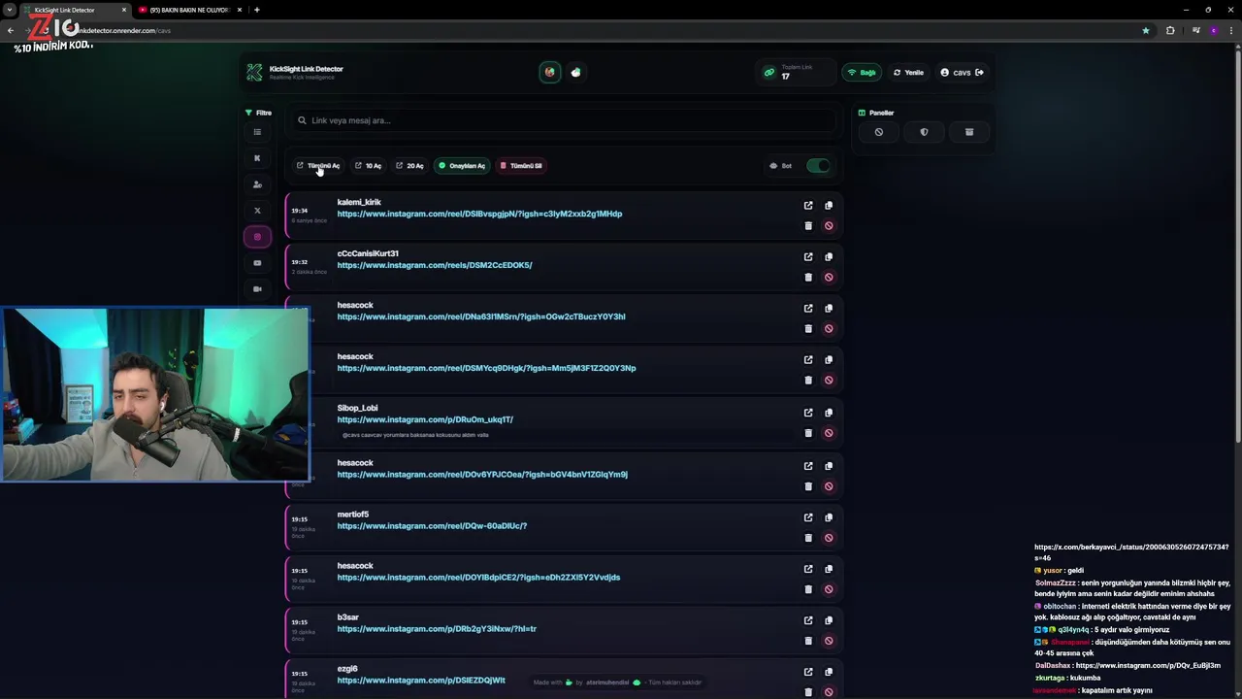1242x699 pixels.
Task: Open kalemi_kirik's Instagram reel link
Action: [x=479, y=214]
